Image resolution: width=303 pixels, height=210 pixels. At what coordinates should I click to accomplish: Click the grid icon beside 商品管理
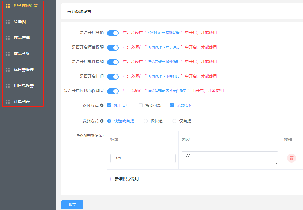coord(8,38)
